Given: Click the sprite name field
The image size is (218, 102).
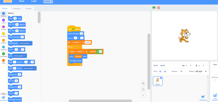Looking at the screenshot, I should pos(170,66).
